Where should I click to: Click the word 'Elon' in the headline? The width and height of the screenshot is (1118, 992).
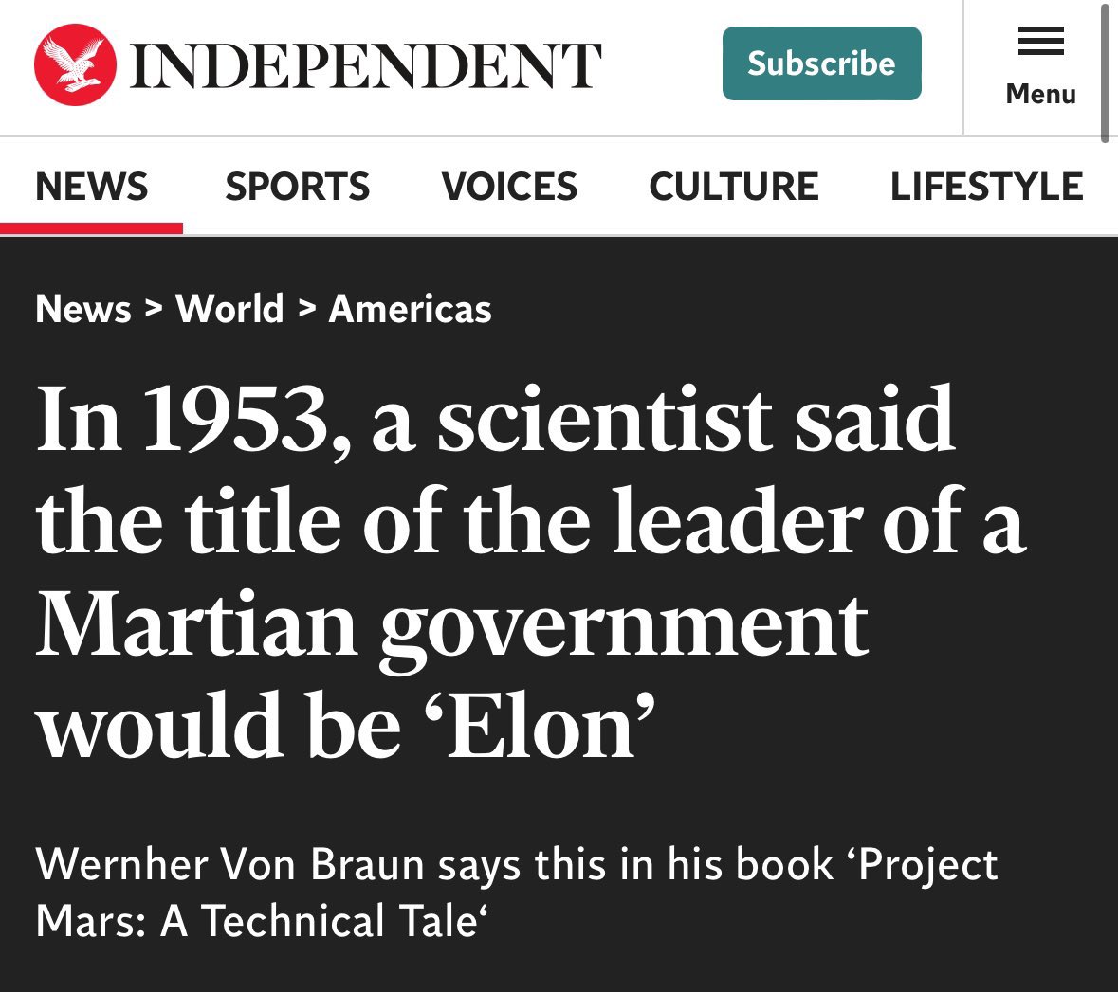pos(540,727)
